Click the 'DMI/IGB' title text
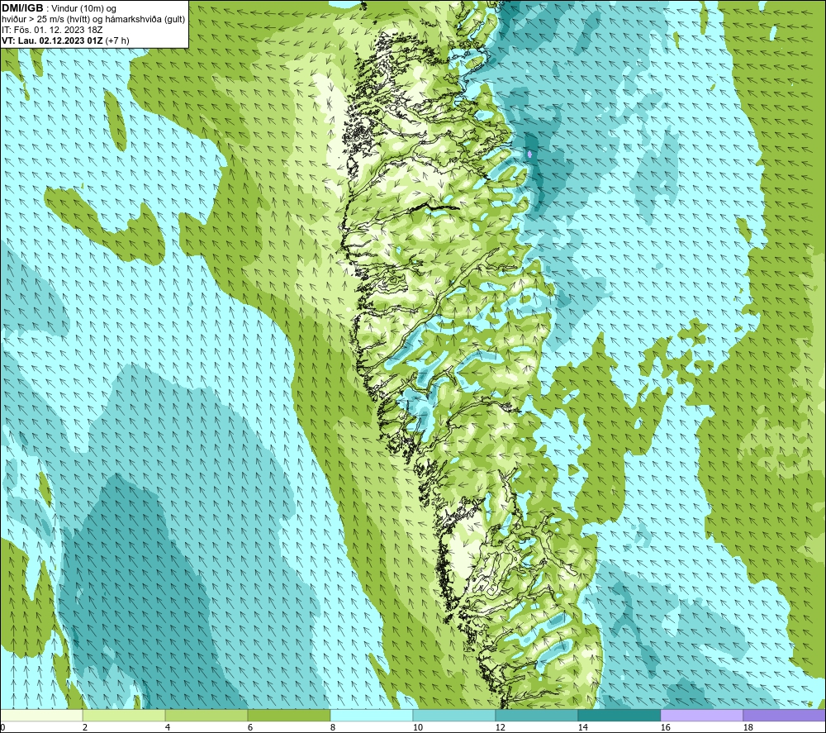Viewport: 826px width, 733px height. (x=22, y=8)
